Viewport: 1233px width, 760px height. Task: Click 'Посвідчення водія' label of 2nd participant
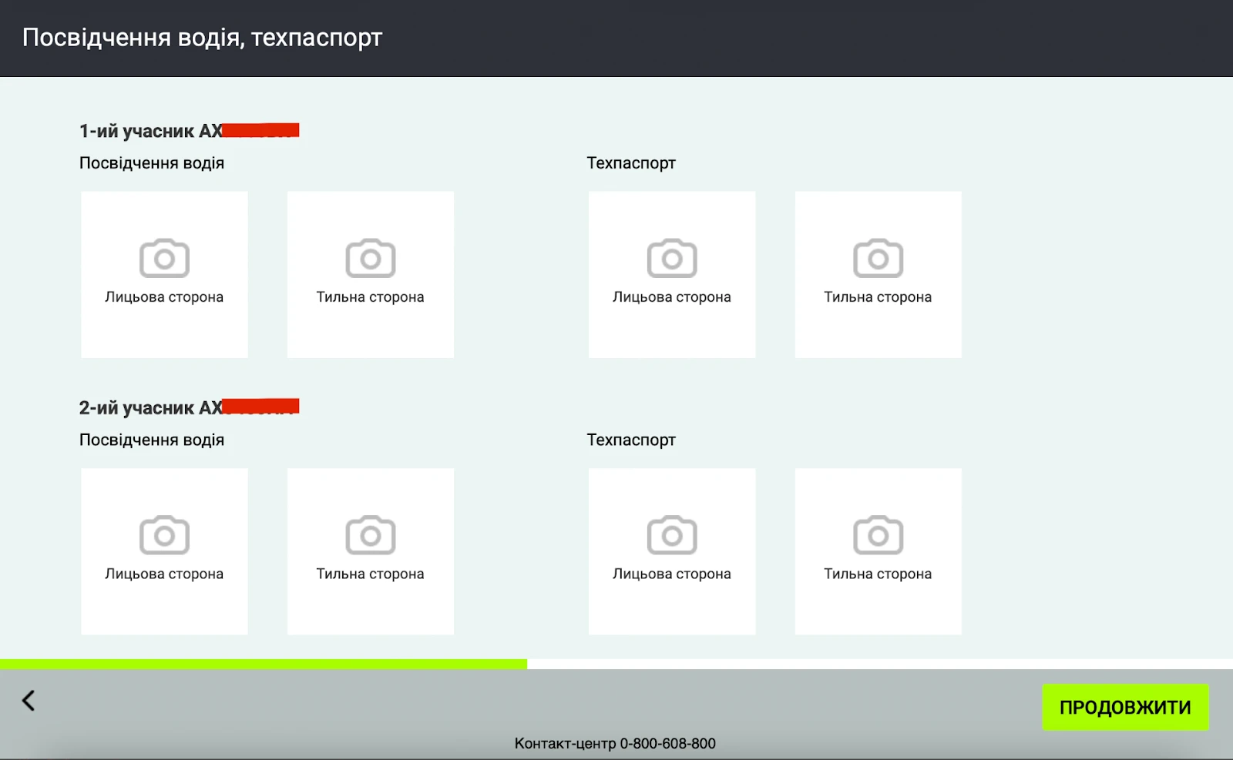152,440
